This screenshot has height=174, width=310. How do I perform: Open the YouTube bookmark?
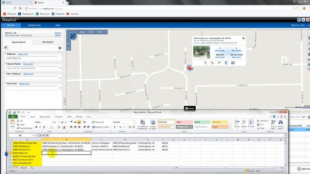[72, 14]
